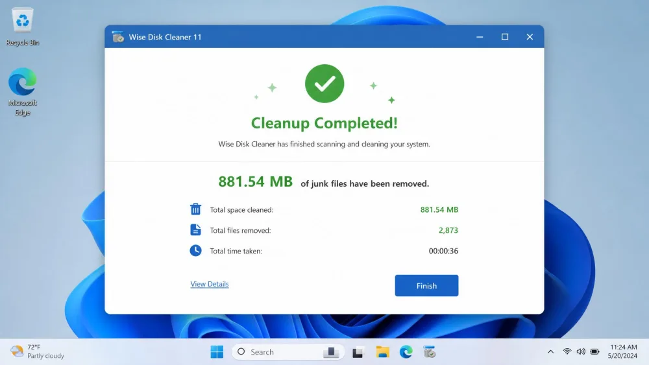
Task: Click the taskbar Search box
Action: 288,352
